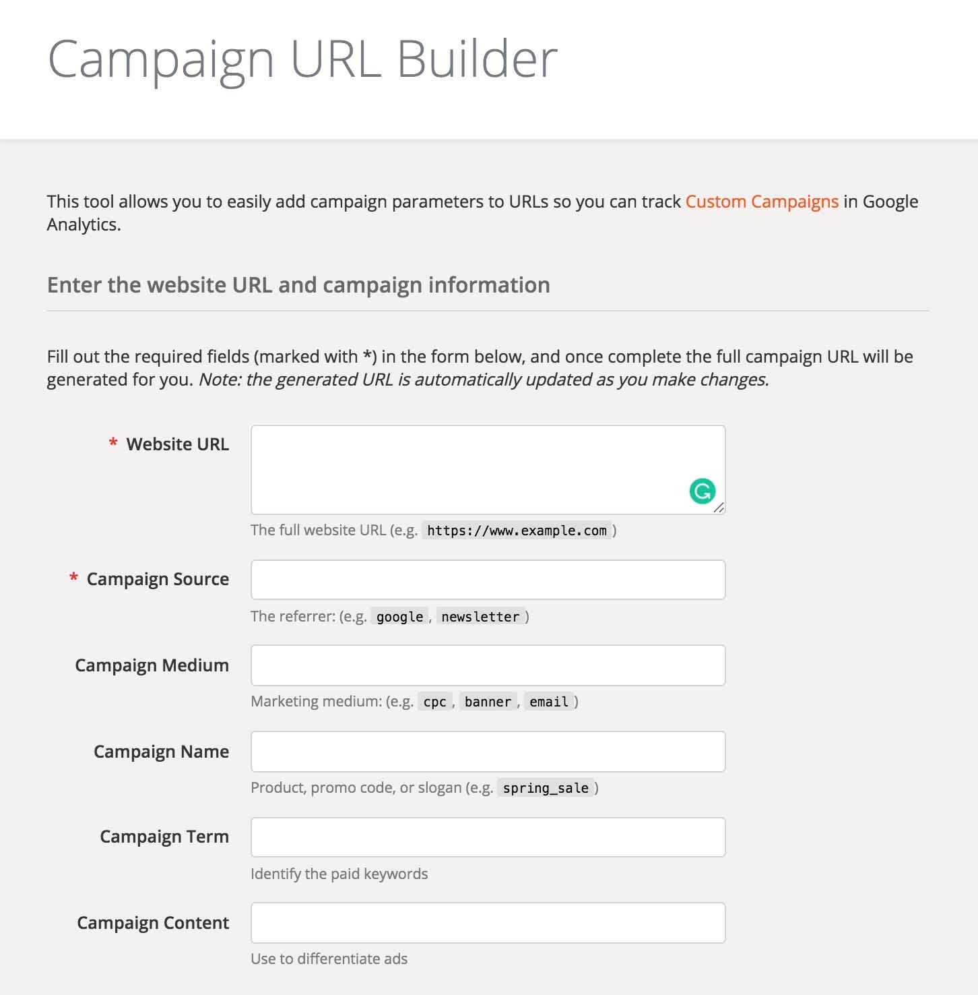Click the spring_sale example code tag

546,788
